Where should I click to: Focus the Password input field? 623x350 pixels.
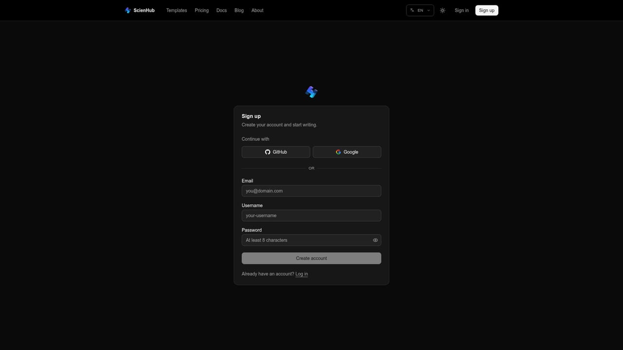click(311, 240)
